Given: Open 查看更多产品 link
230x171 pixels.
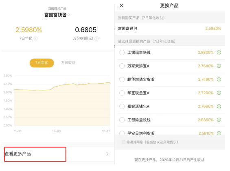Looking at the screenshot, I should (18, 154).
